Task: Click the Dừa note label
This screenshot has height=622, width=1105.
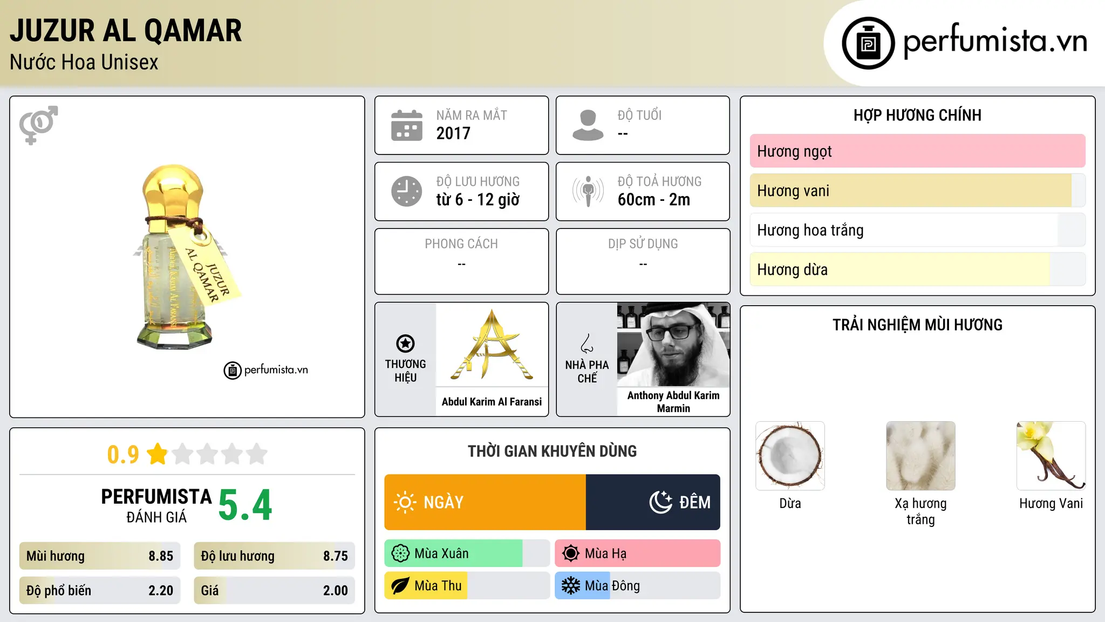Action: 790,504
